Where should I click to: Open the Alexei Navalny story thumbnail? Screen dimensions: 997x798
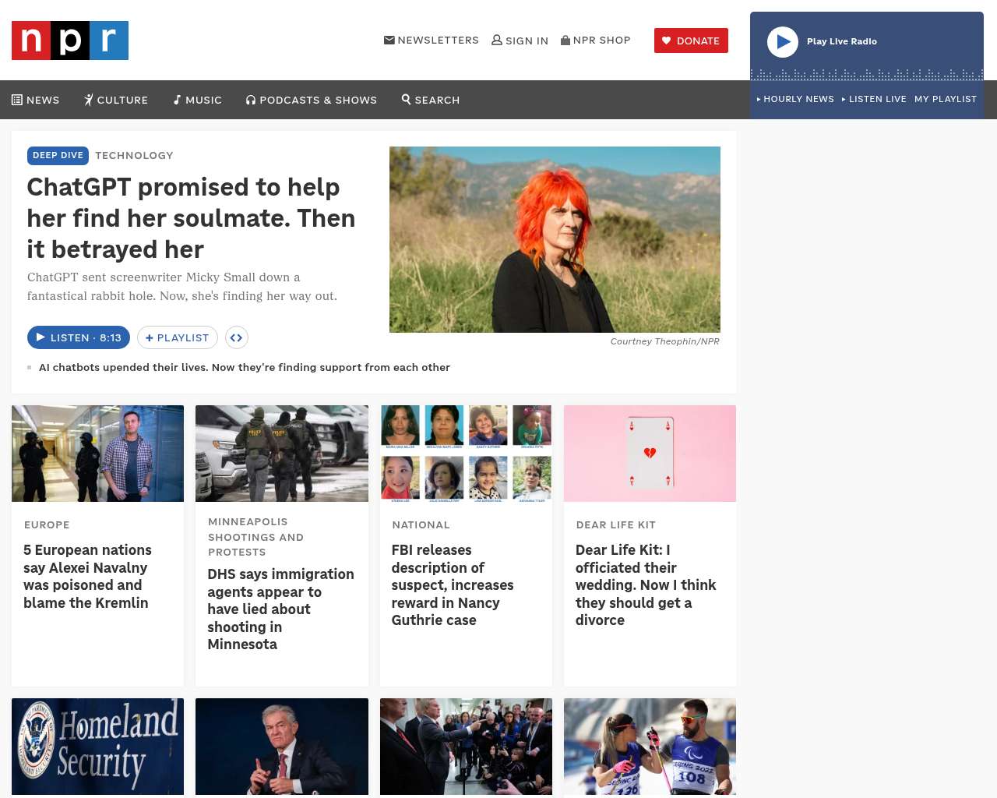coord(98,454)
